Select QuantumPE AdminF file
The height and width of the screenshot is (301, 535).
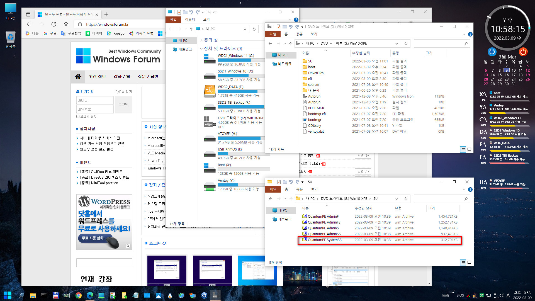(380, 217)
